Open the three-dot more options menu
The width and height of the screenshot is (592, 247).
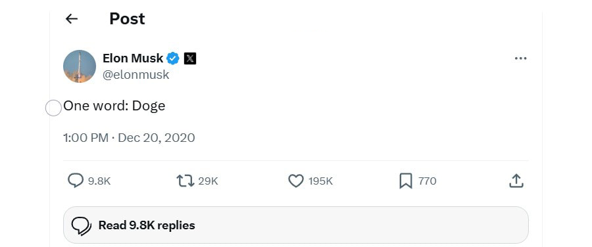pyautogui.click(x=521, y=58)
